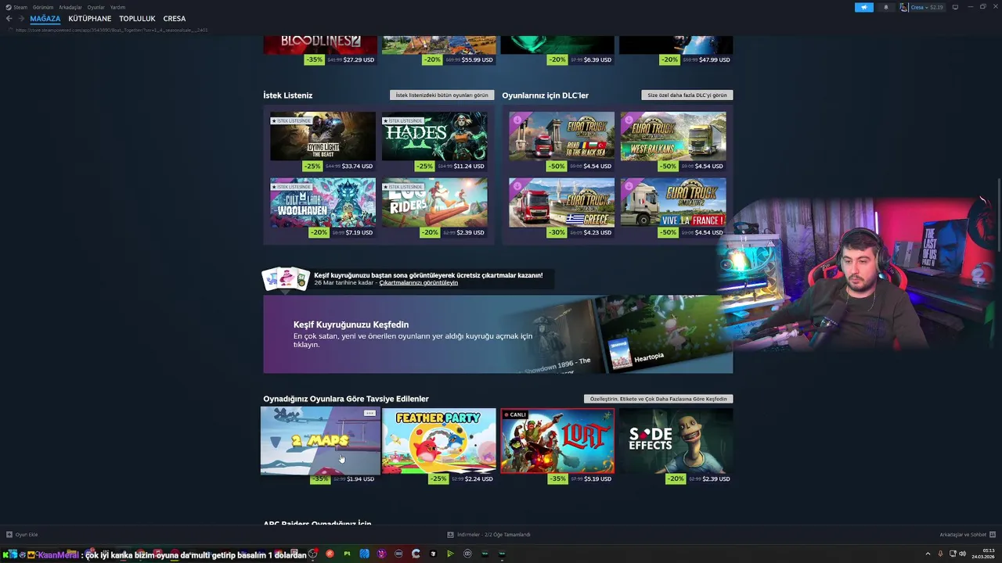Click 'İstek listenizdeki bütün oyunları görün' button
Screen dimensions: 1002x563
pos(442,95)
